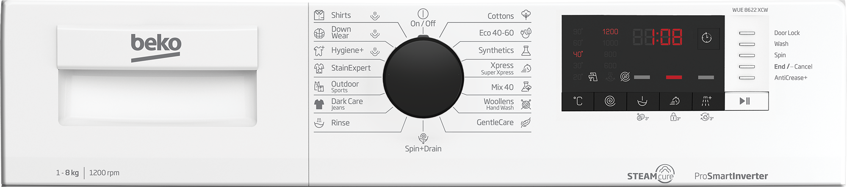Choose the Eco 40-60 program label
847x187 pixels.
(x=496, y=33)
